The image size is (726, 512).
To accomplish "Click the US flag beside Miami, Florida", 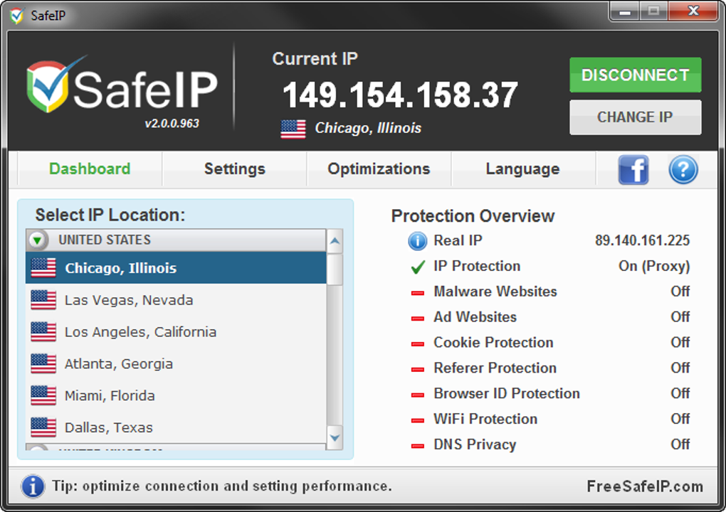I will coord(43,395).
